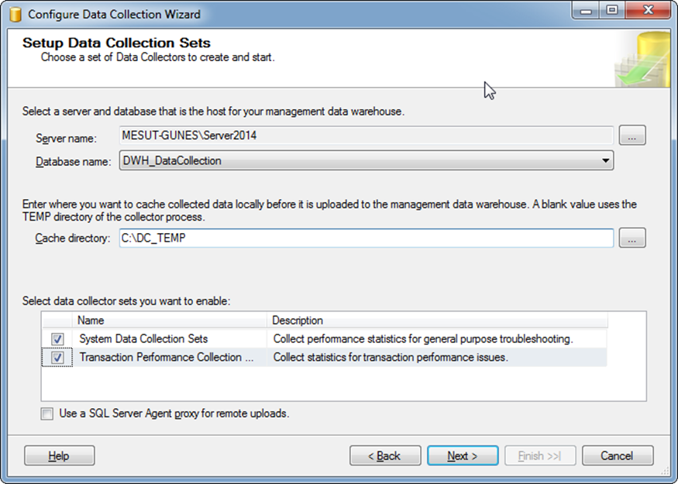Viewport: 678px width, 484px height.
Task: Maximize the wizard window
Action: point(612,10)
